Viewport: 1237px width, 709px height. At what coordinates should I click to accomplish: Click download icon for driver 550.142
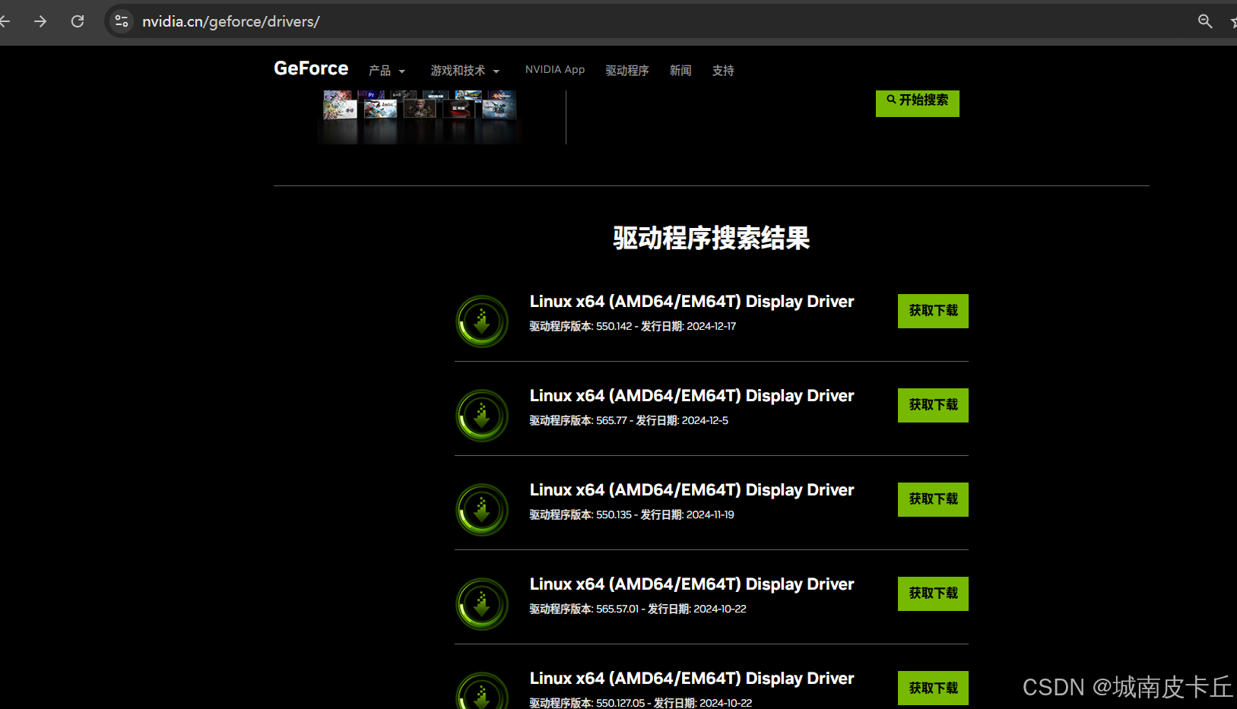click(x=482, y=321)
